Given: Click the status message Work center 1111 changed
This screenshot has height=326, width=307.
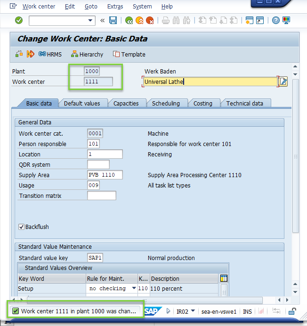Looking at the screenshot, I should coord(79,311).
